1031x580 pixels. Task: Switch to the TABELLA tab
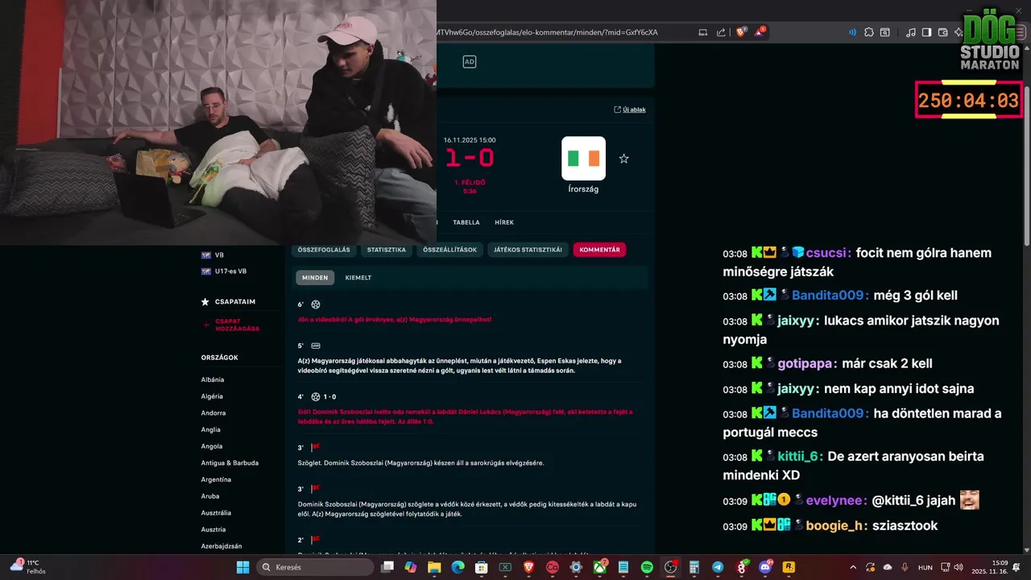(x=466, y=222)
